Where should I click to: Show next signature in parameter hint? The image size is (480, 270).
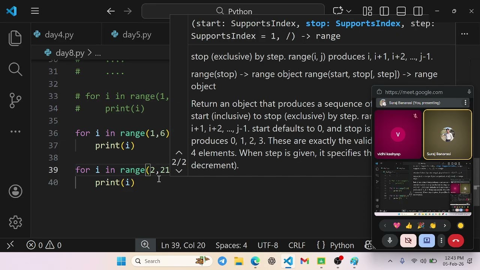click(179, 171)
